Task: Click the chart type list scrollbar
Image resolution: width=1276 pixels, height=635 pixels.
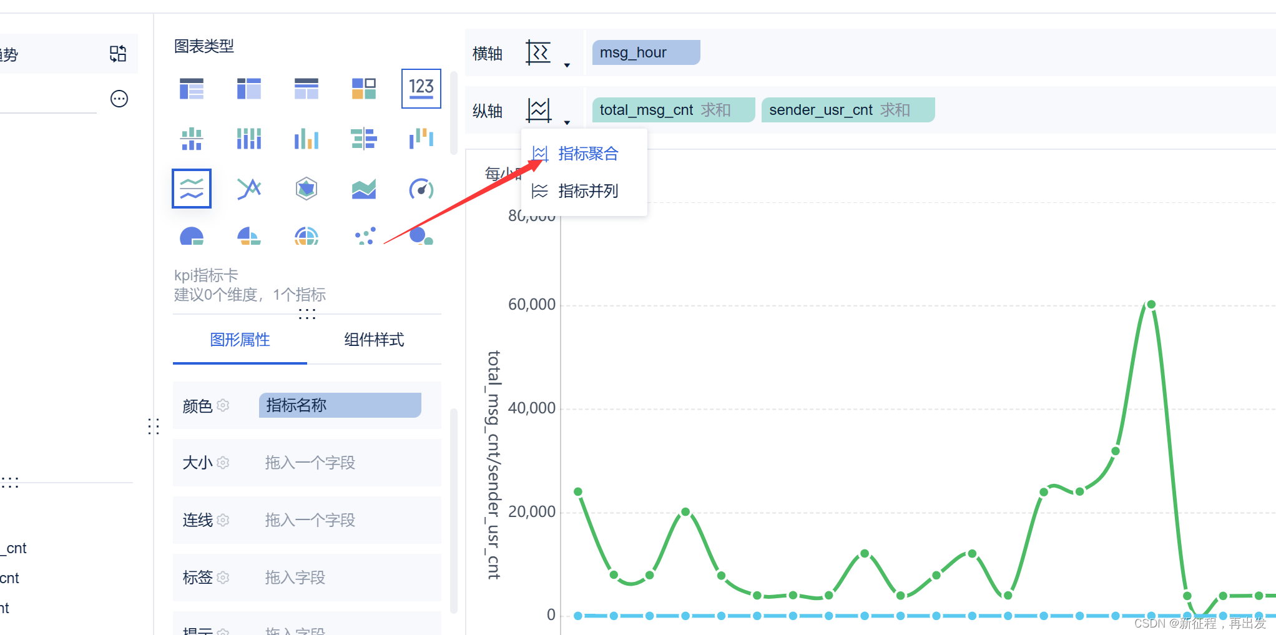Action: point(454,112)
